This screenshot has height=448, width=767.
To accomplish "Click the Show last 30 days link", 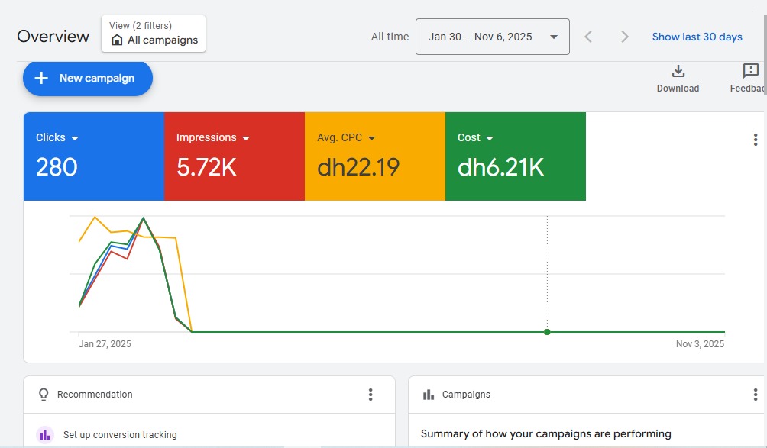I will [697, 36].
